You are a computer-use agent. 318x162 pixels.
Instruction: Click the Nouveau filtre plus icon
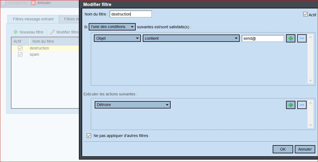point(16,32)
